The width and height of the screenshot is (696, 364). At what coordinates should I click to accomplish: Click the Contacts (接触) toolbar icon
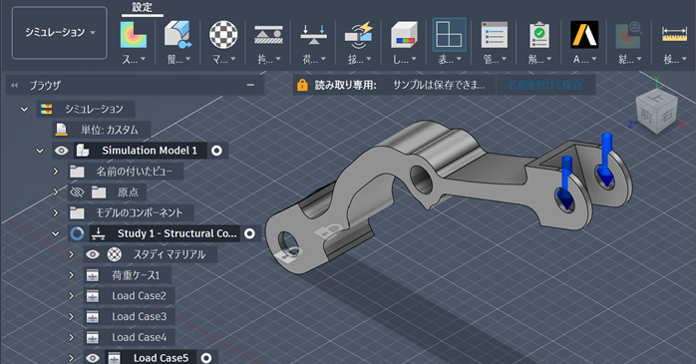(x=359, y=35)
